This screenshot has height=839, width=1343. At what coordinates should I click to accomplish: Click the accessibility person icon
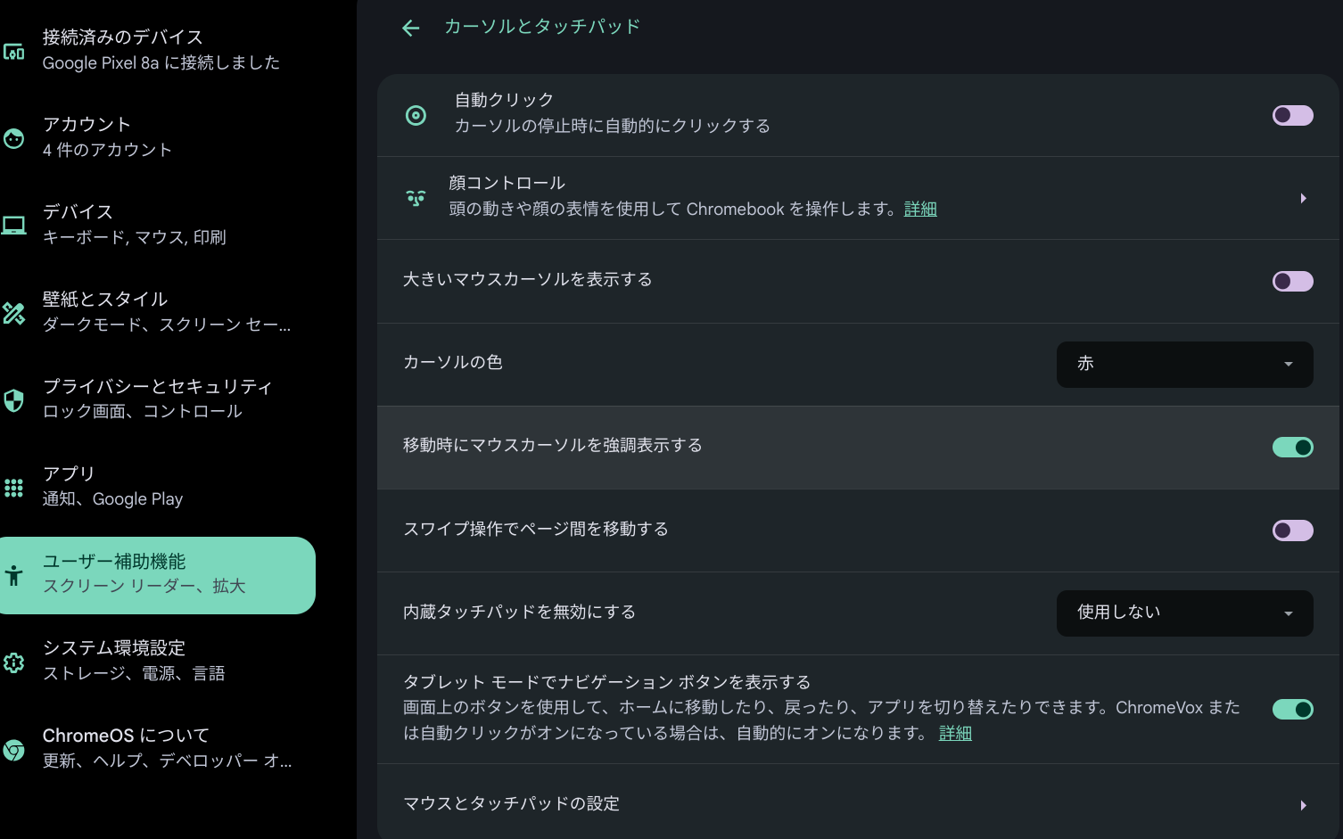(x=13, y=575)
